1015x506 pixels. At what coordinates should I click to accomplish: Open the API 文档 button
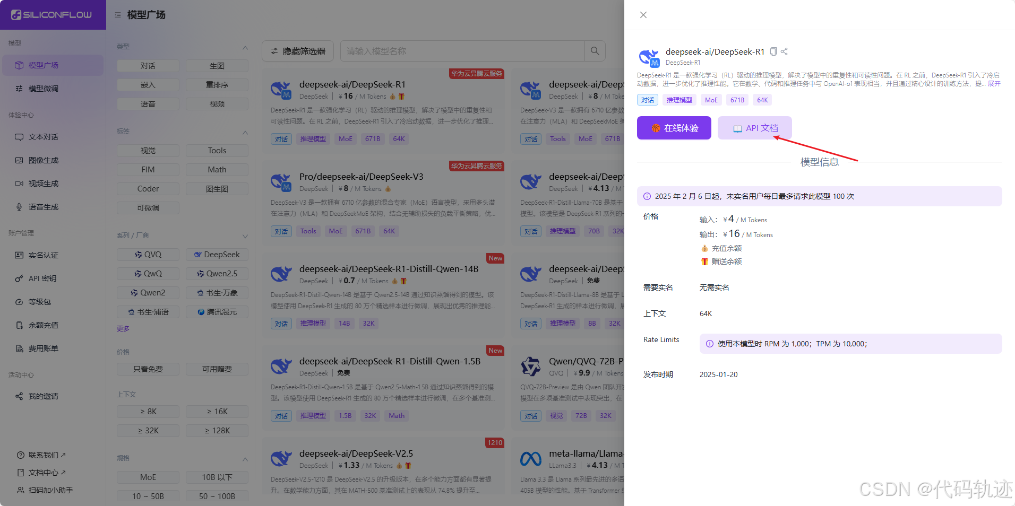[x=755, y=128]
